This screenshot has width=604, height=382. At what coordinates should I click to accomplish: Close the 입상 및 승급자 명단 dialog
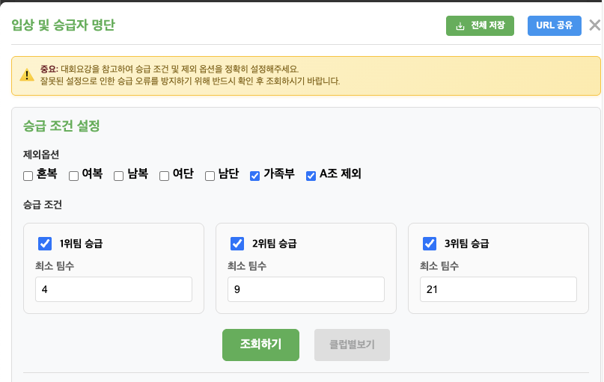click(594, 25)
